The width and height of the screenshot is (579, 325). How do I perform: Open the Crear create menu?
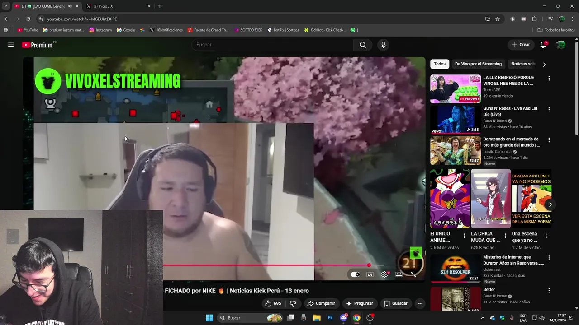click(x=521, y=45)
